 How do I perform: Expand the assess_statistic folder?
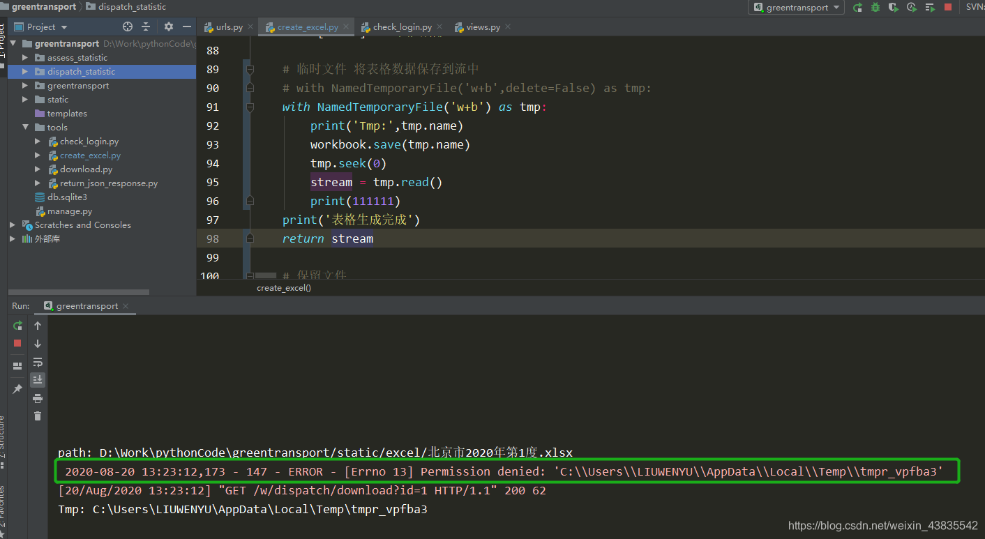[x=25, y=57]
